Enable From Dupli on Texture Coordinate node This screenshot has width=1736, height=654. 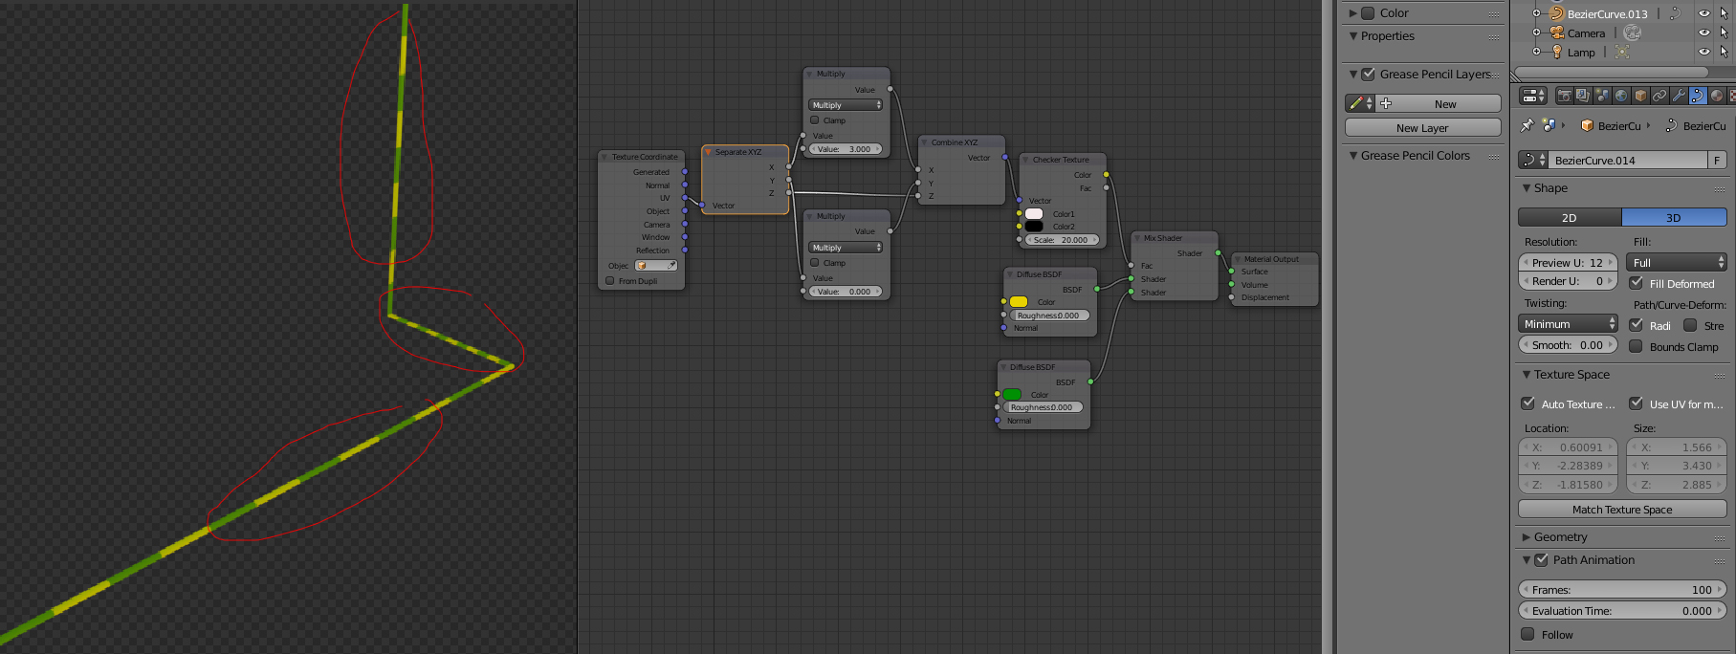[x=610, y=281]
